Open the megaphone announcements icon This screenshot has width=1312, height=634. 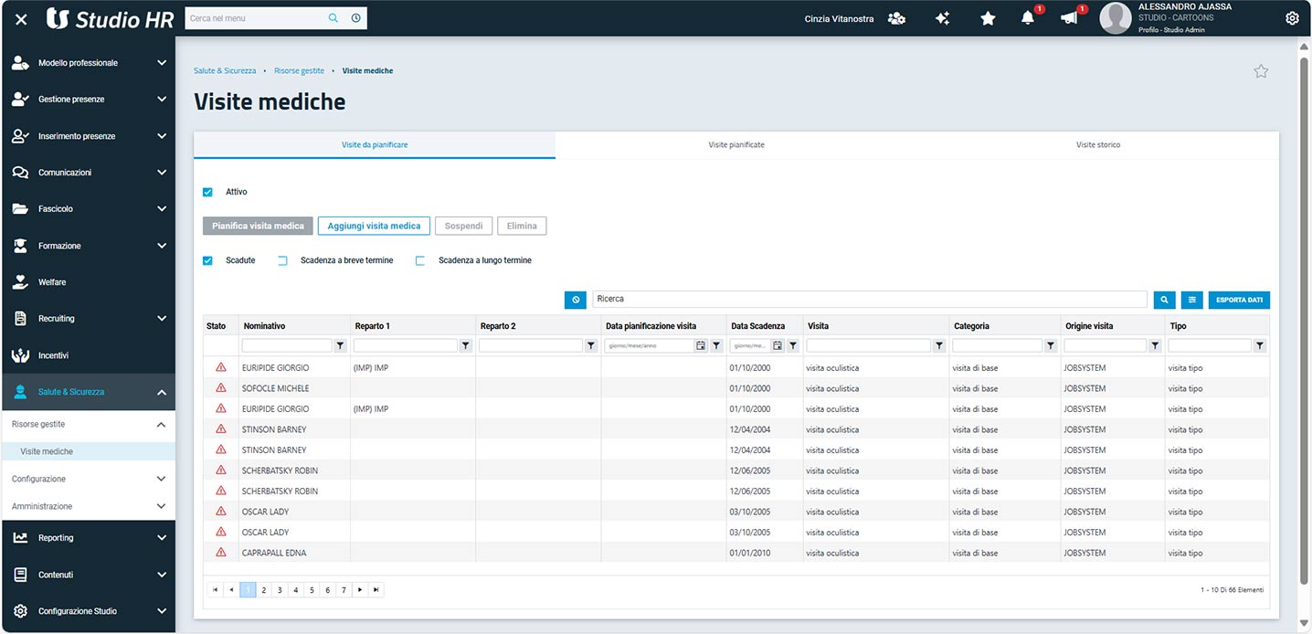click(x=1069, y=18)
